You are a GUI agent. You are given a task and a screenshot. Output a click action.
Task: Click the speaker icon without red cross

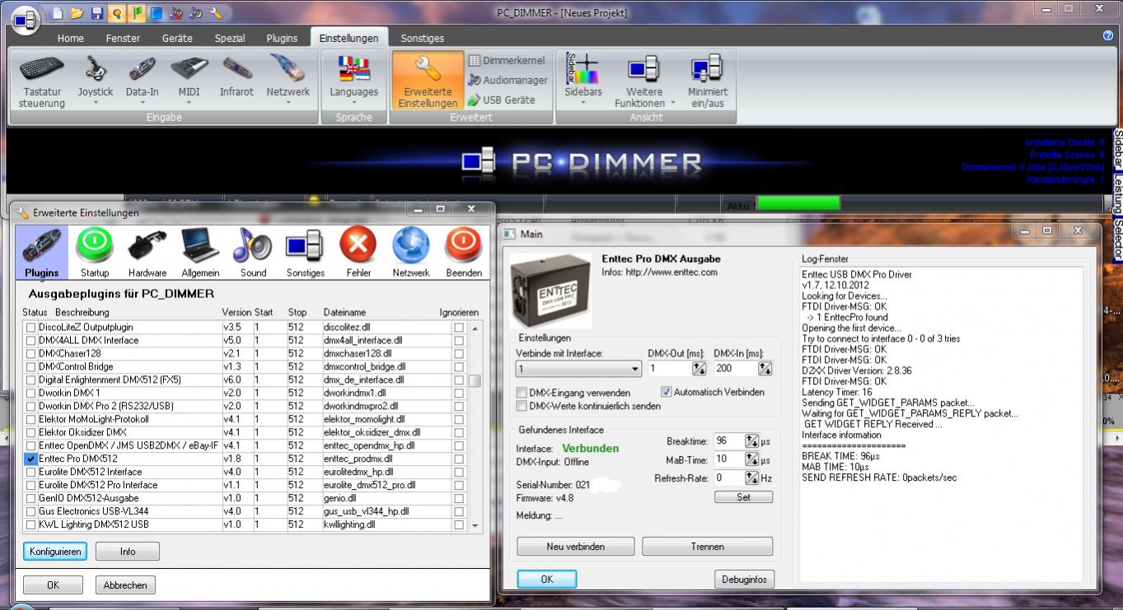coord(195,13)
